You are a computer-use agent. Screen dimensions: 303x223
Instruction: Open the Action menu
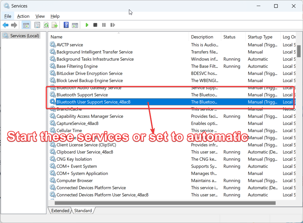point(23,16)
